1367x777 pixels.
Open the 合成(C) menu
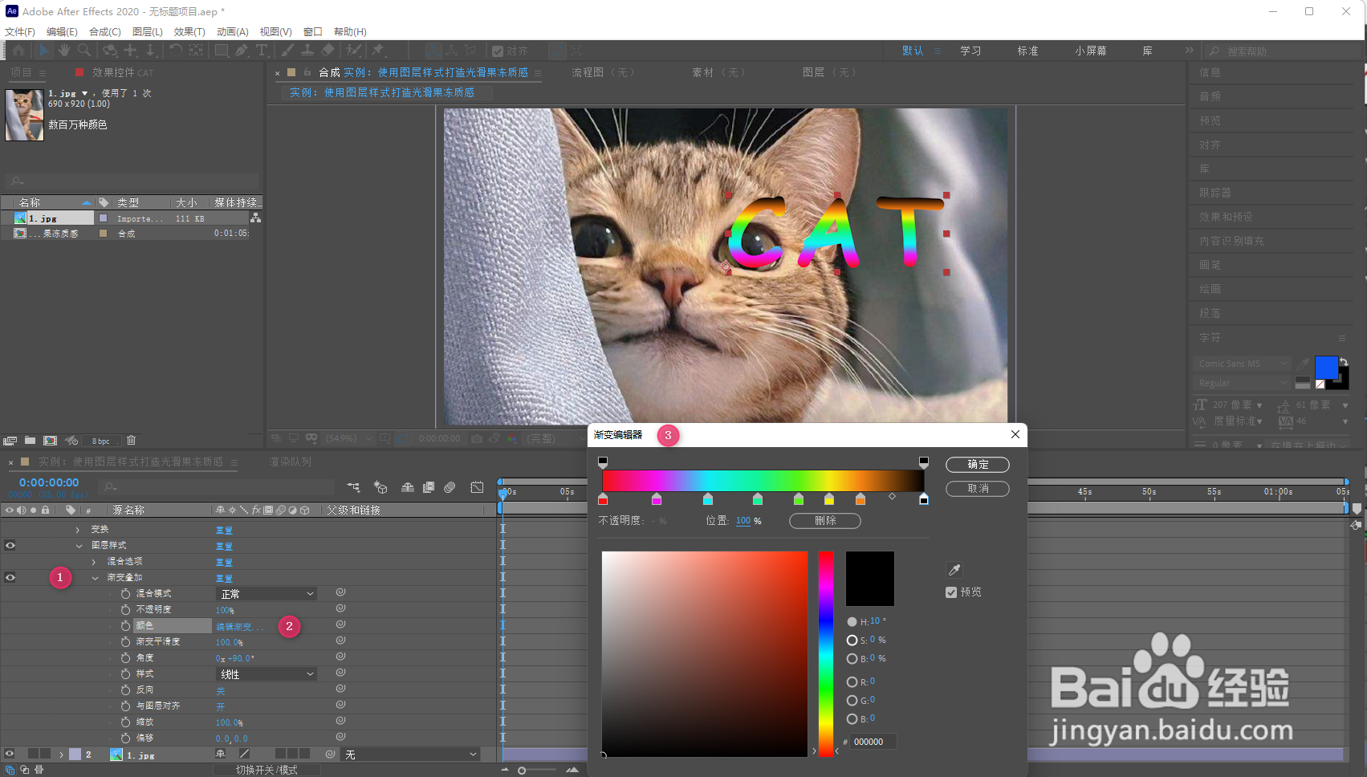click(105, 32)
